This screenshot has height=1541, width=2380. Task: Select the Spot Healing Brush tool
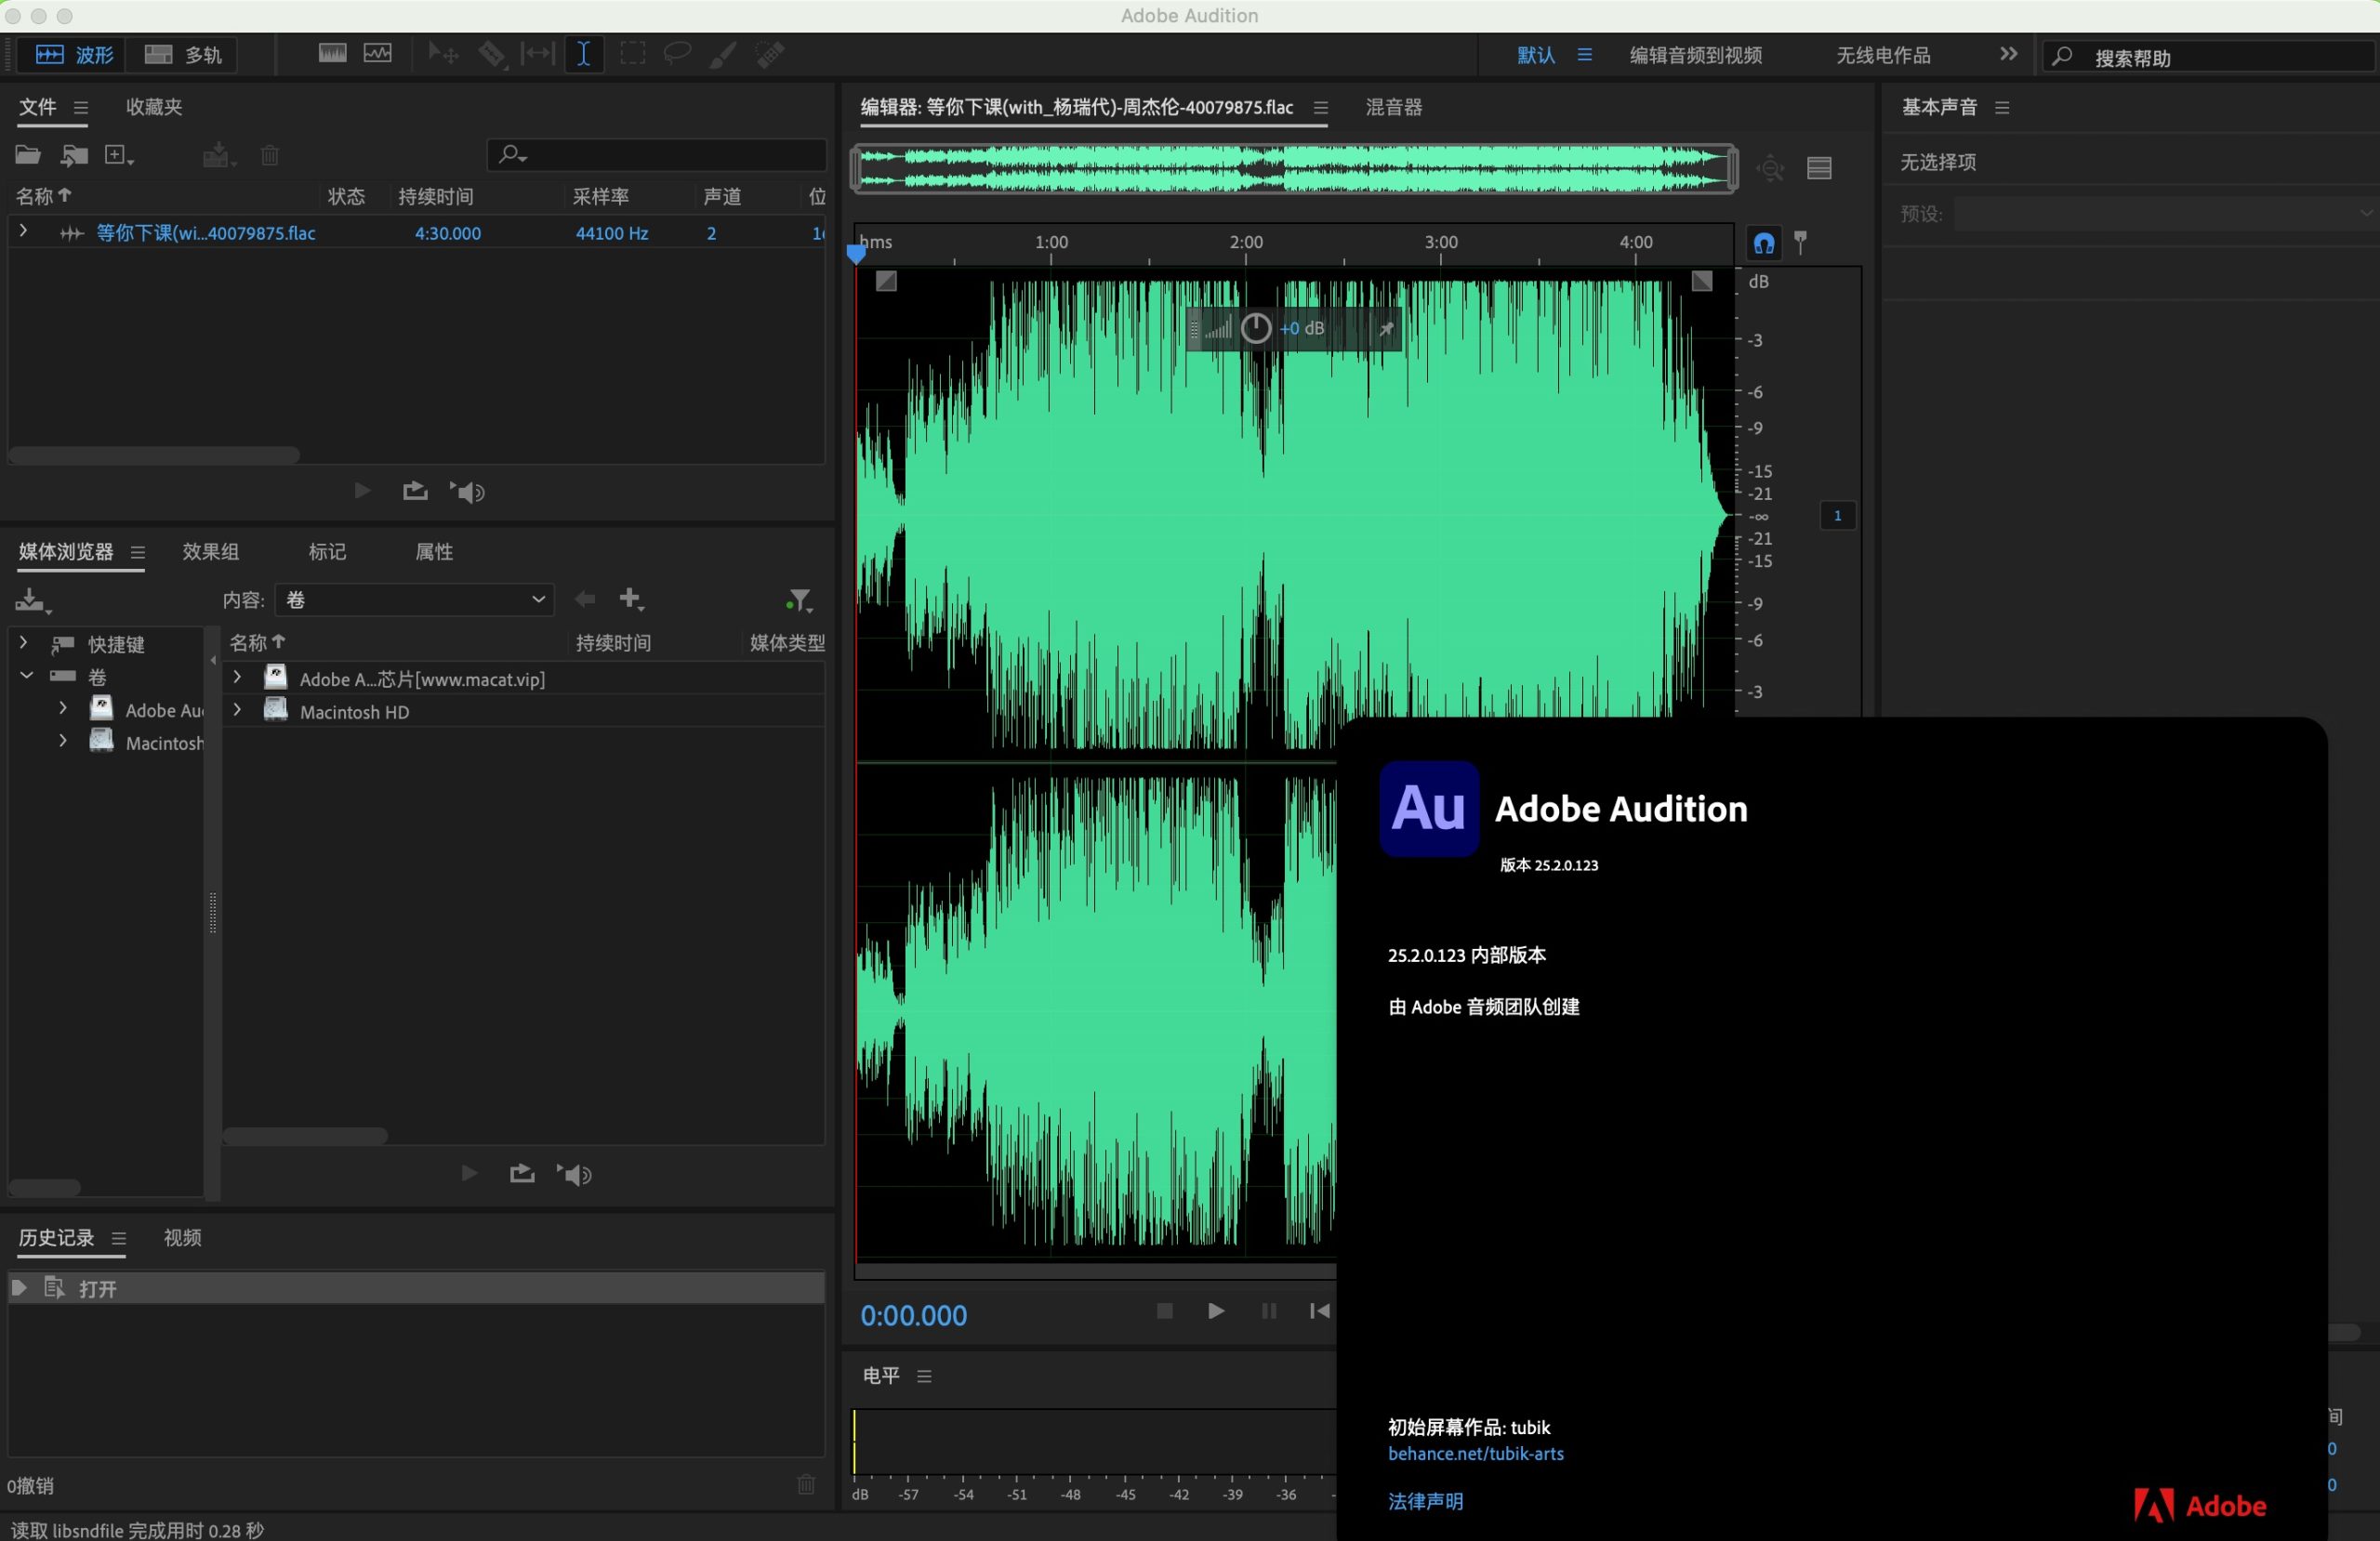(x=770, y=54)
